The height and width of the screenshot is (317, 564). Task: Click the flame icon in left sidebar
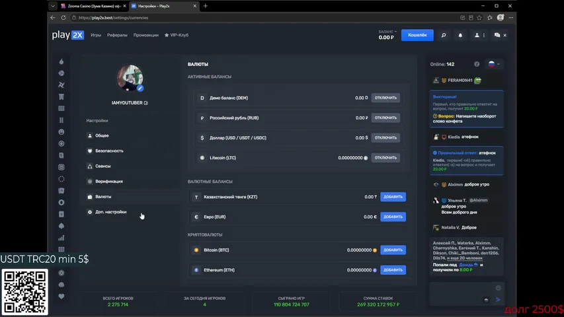coord(61,61)
